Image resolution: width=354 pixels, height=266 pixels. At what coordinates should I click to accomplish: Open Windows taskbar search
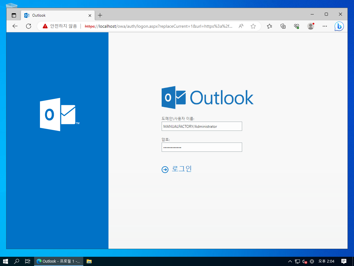click(17, 261)
